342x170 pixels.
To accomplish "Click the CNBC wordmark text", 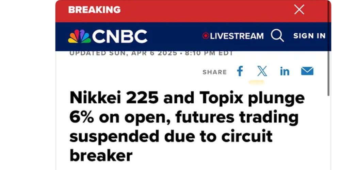I will pos(120,36).
